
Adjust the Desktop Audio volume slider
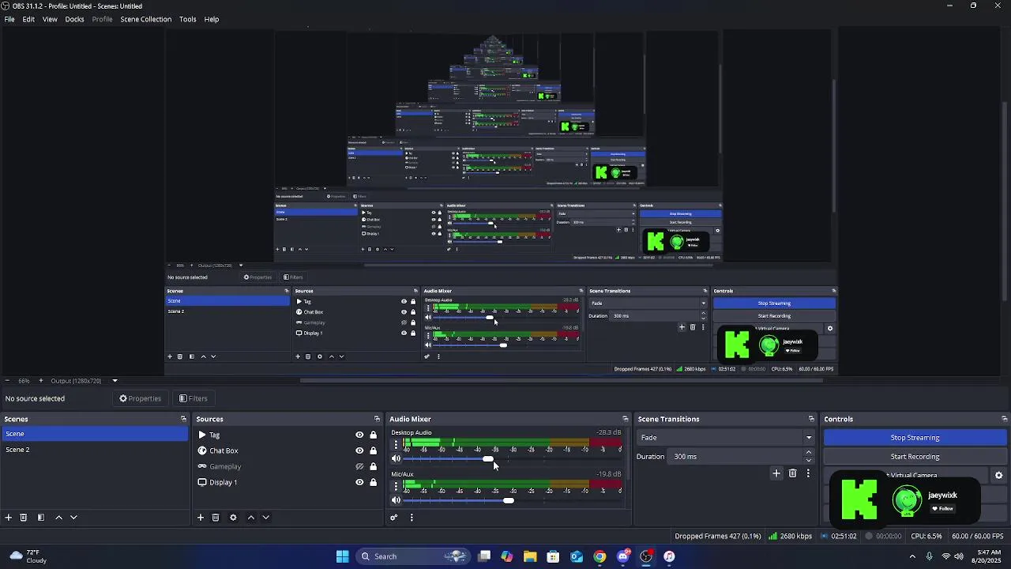[x=488, y=459]
